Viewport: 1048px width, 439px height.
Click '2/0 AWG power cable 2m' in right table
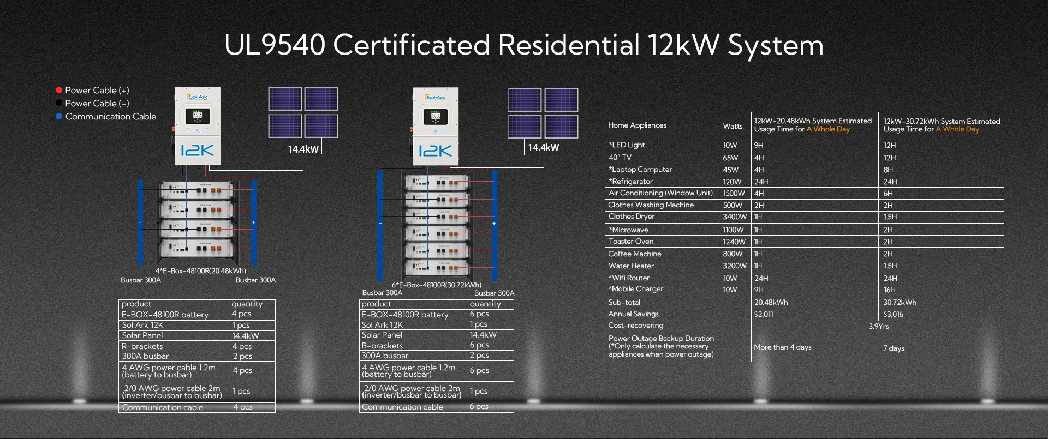point(412,388)
